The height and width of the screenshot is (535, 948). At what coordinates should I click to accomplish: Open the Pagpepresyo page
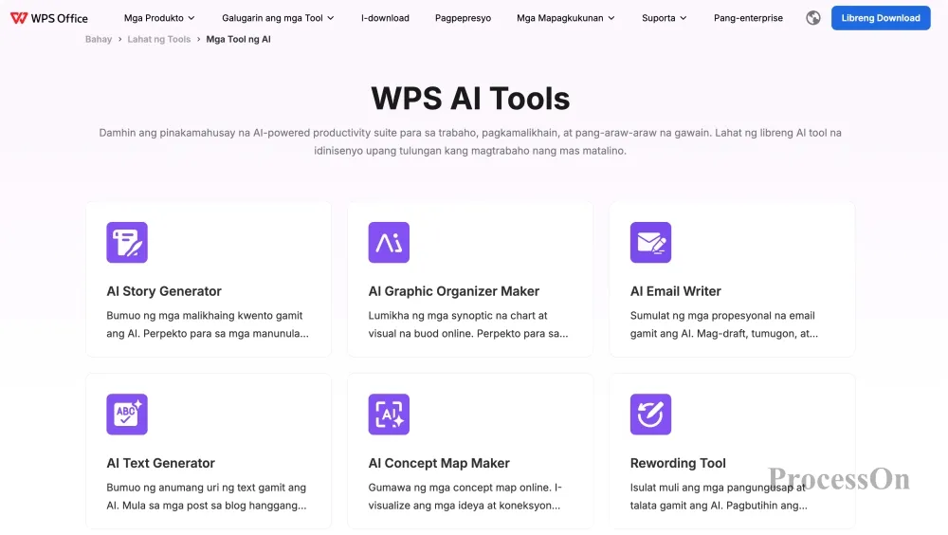click(464, 18)
